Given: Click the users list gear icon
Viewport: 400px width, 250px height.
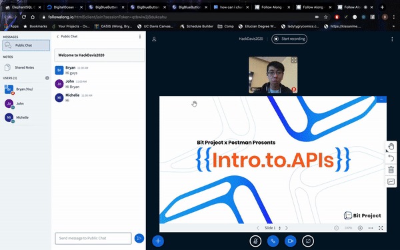Looking at the screenshot, I should [x=47, y=78].
